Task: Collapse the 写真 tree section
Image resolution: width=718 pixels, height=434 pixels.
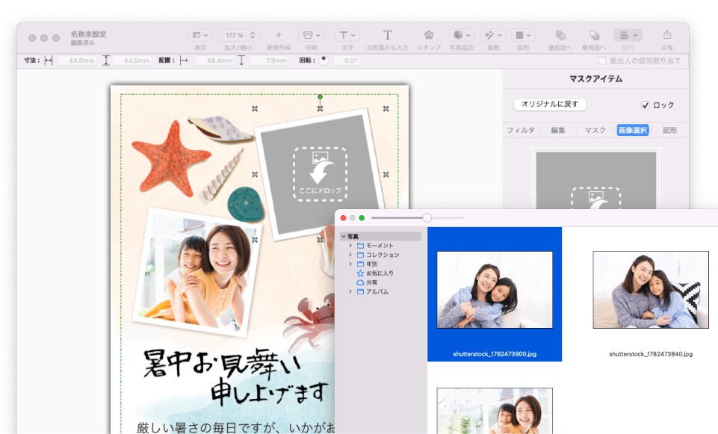Action: 344,236
